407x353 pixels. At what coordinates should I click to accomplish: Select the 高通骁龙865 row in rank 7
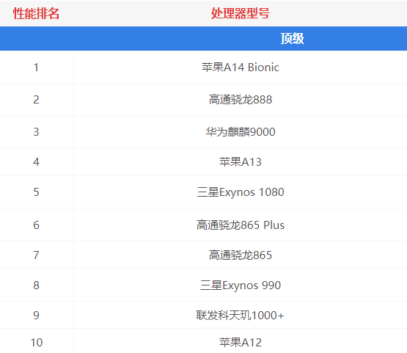click(x=241, y=255)
